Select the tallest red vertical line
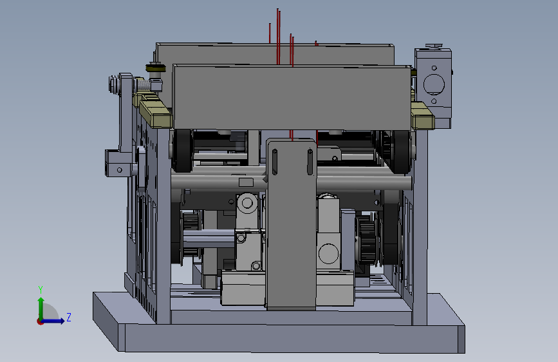 coord(278,36)
